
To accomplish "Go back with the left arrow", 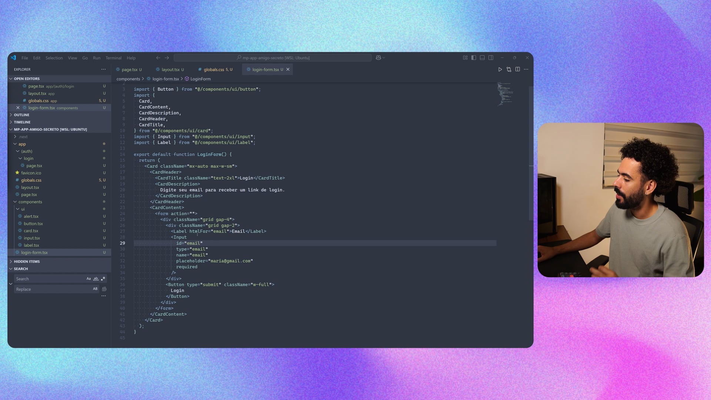I will (x=158, y=58).
